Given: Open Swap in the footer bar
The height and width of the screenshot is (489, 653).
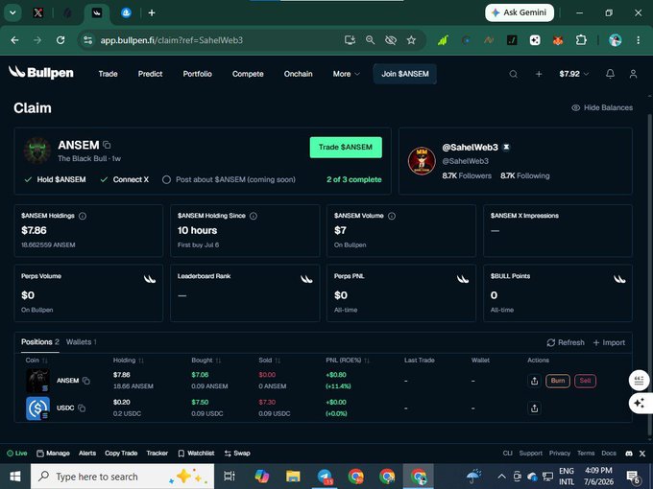Looking at the screenshot, I should [x=237, y=454].
